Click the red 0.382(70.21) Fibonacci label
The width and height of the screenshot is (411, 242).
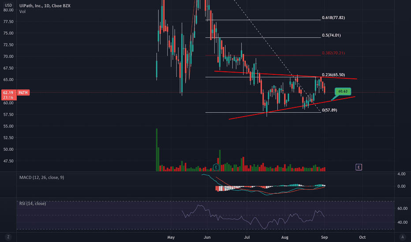pos(333,53)
